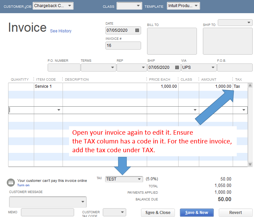The height and width of the screenshot is (217, 254).
Task: Click the Save & Close button
Action: pos(158,213)
